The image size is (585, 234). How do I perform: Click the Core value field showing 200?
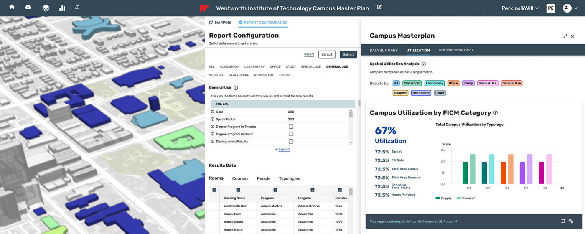point(291,112)
